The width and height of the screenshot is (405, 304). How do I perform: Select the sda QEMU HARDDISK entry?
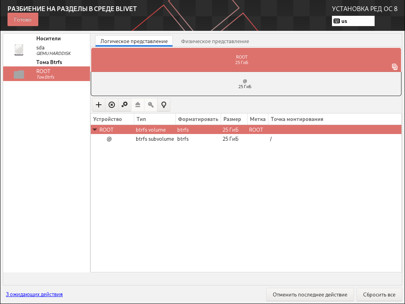click(x=47, y=50)
